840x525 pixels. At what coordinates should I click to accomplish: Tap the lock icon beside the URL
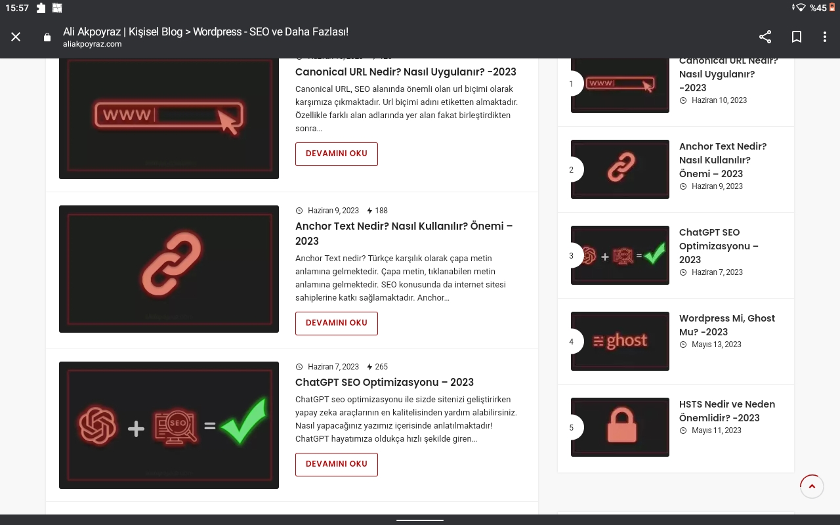tap(47, 37)
